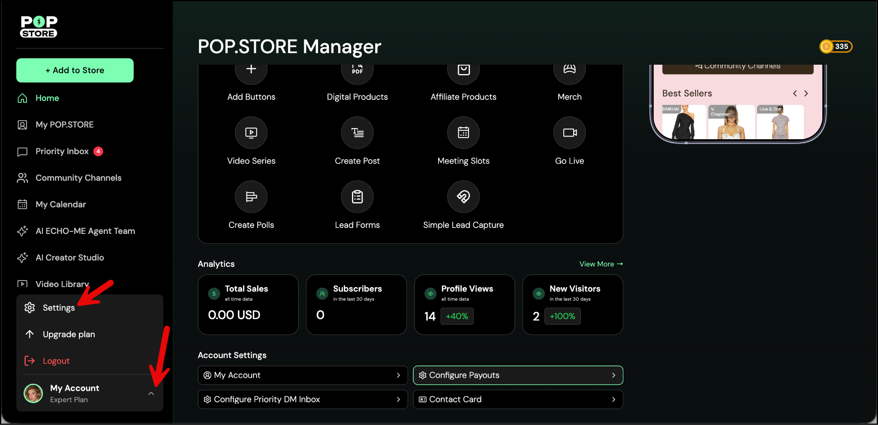Go to Community Channels in sidebar
Image resolution: width=878 pixels, height=425 pixels.
point(78,178)
